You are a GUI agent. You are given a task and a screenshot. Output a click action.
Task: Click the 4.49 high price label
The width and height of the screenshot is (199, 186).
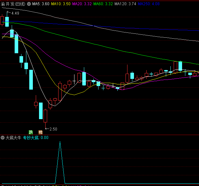15,13
